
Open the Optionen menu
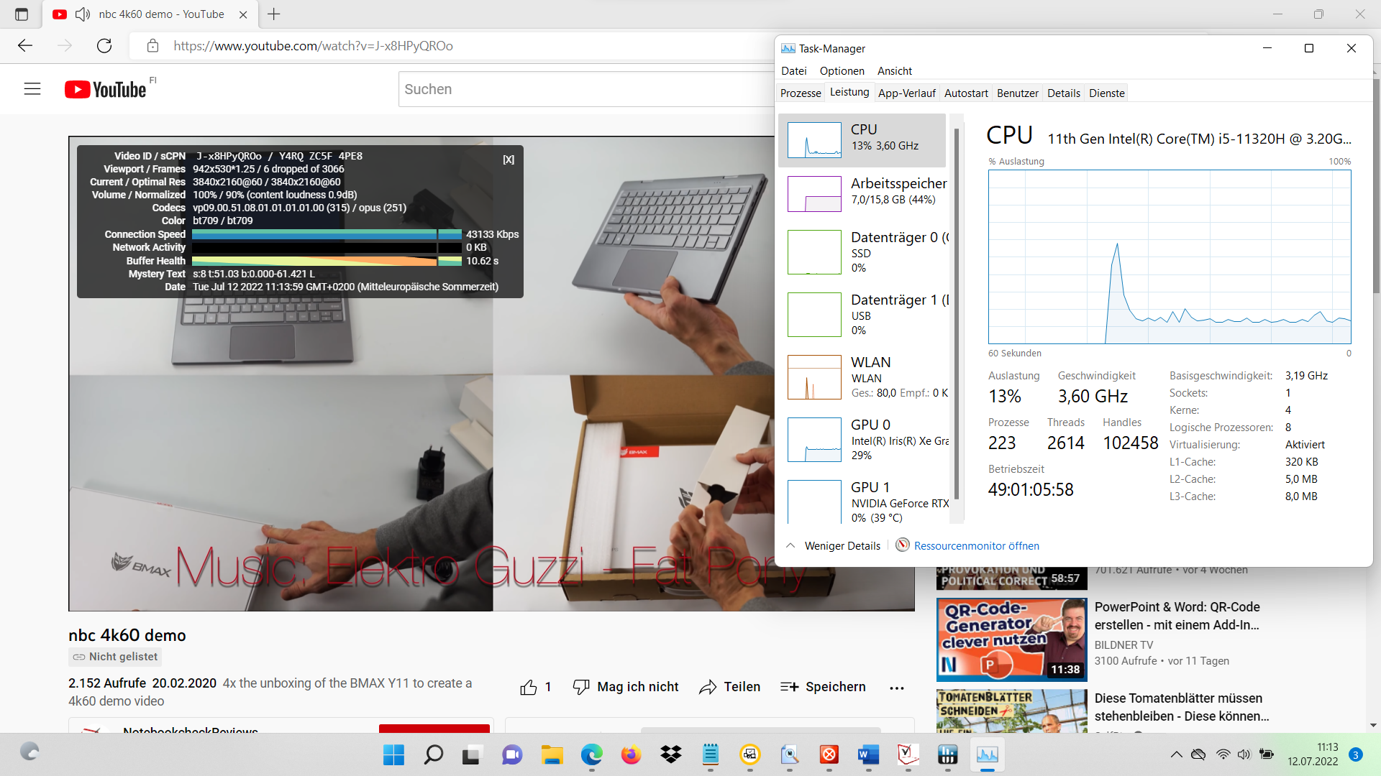[842, 71]
